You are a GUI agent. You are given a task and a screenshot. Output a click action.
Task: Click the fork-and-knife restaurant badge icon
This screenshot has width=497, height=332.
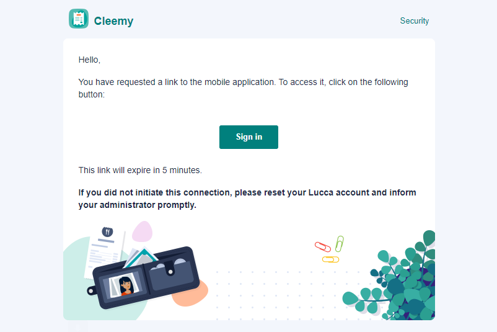point(107,231)
